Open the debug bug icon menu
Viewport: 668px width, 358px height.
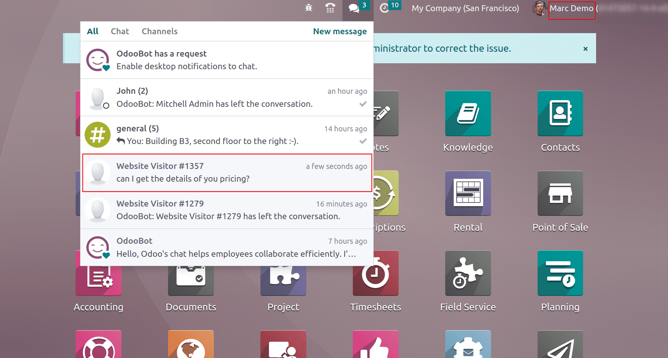308,8
